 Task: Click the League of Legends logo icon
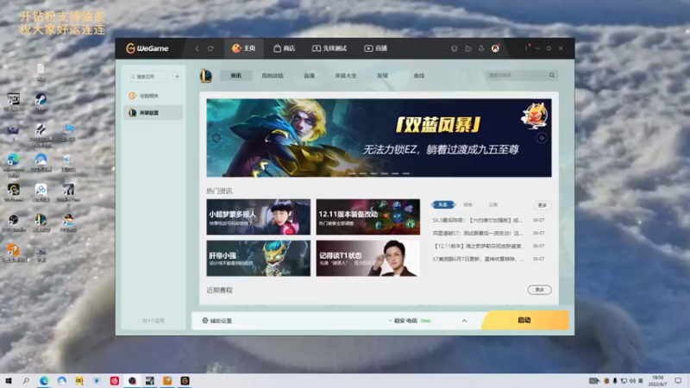pyautogui.click(x=206, y=76)
